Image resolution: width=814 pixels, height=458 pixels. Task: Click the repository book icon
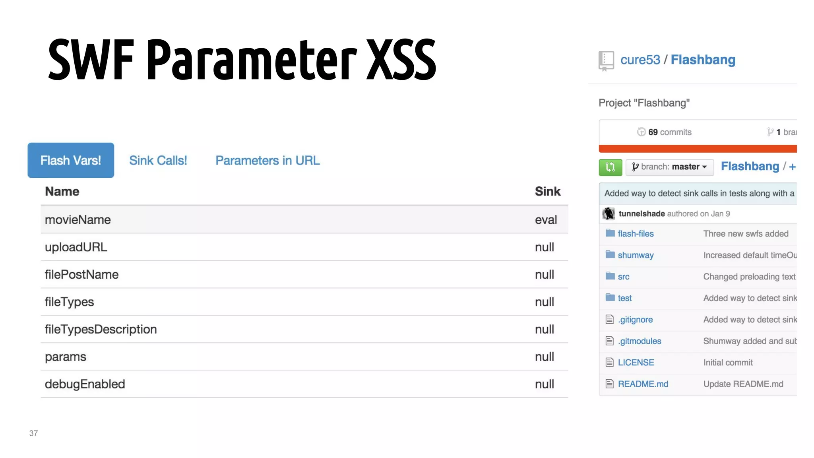[x=606, y=61]
